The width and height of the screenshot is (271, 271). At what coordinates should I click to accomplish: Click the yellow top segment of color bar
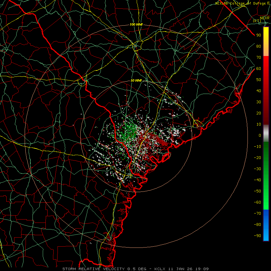(x=266, y=42)
